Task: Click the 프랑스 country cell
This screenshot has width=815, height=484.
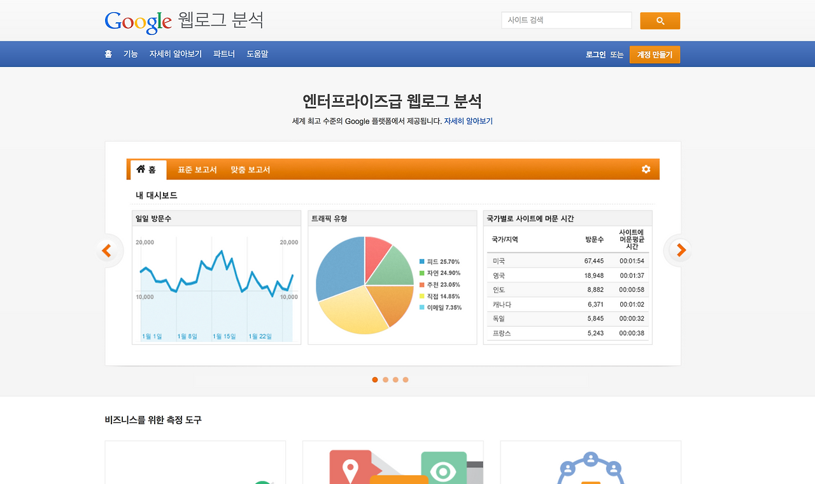Action: (502, 333)
